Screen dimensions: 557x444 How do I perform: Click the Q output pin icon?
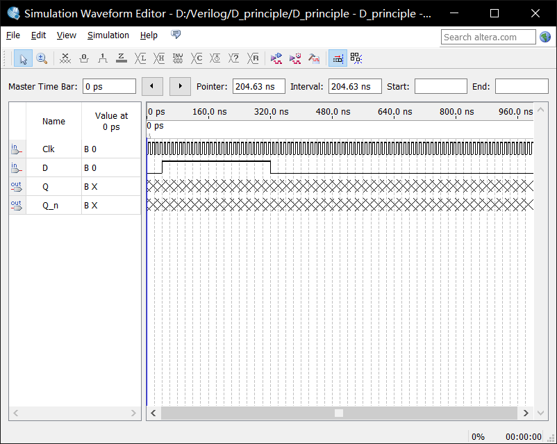17,187
